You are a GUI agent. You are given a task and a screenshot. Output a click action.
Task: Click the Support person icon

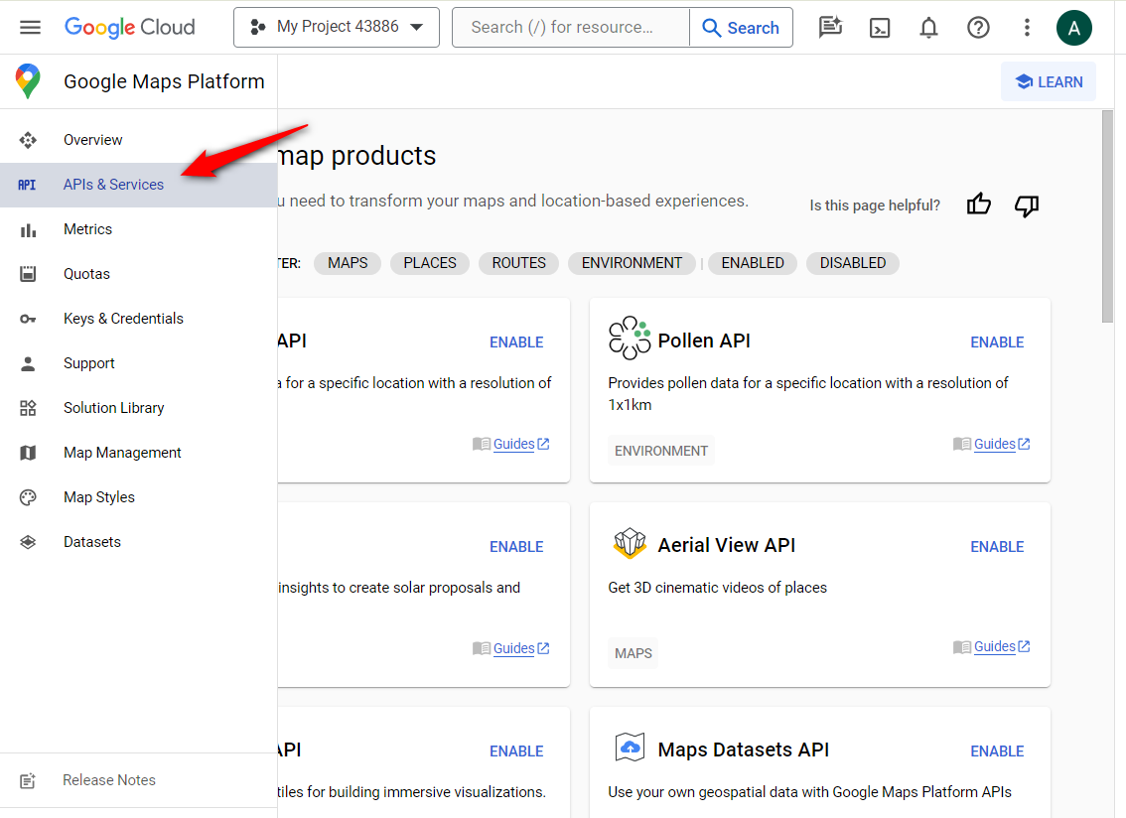click(x=28, y=363)
